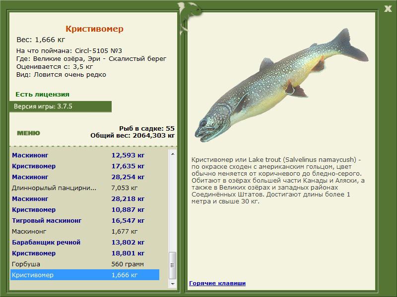The image size is (397, 297).
Task: Click highlighted Кристивомер 1,666 кг row
Action: click(85, 275)
